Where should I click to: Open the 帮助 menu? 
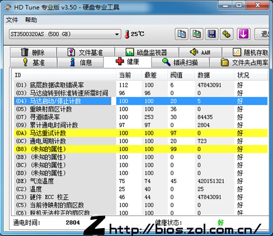pos(31,20)
